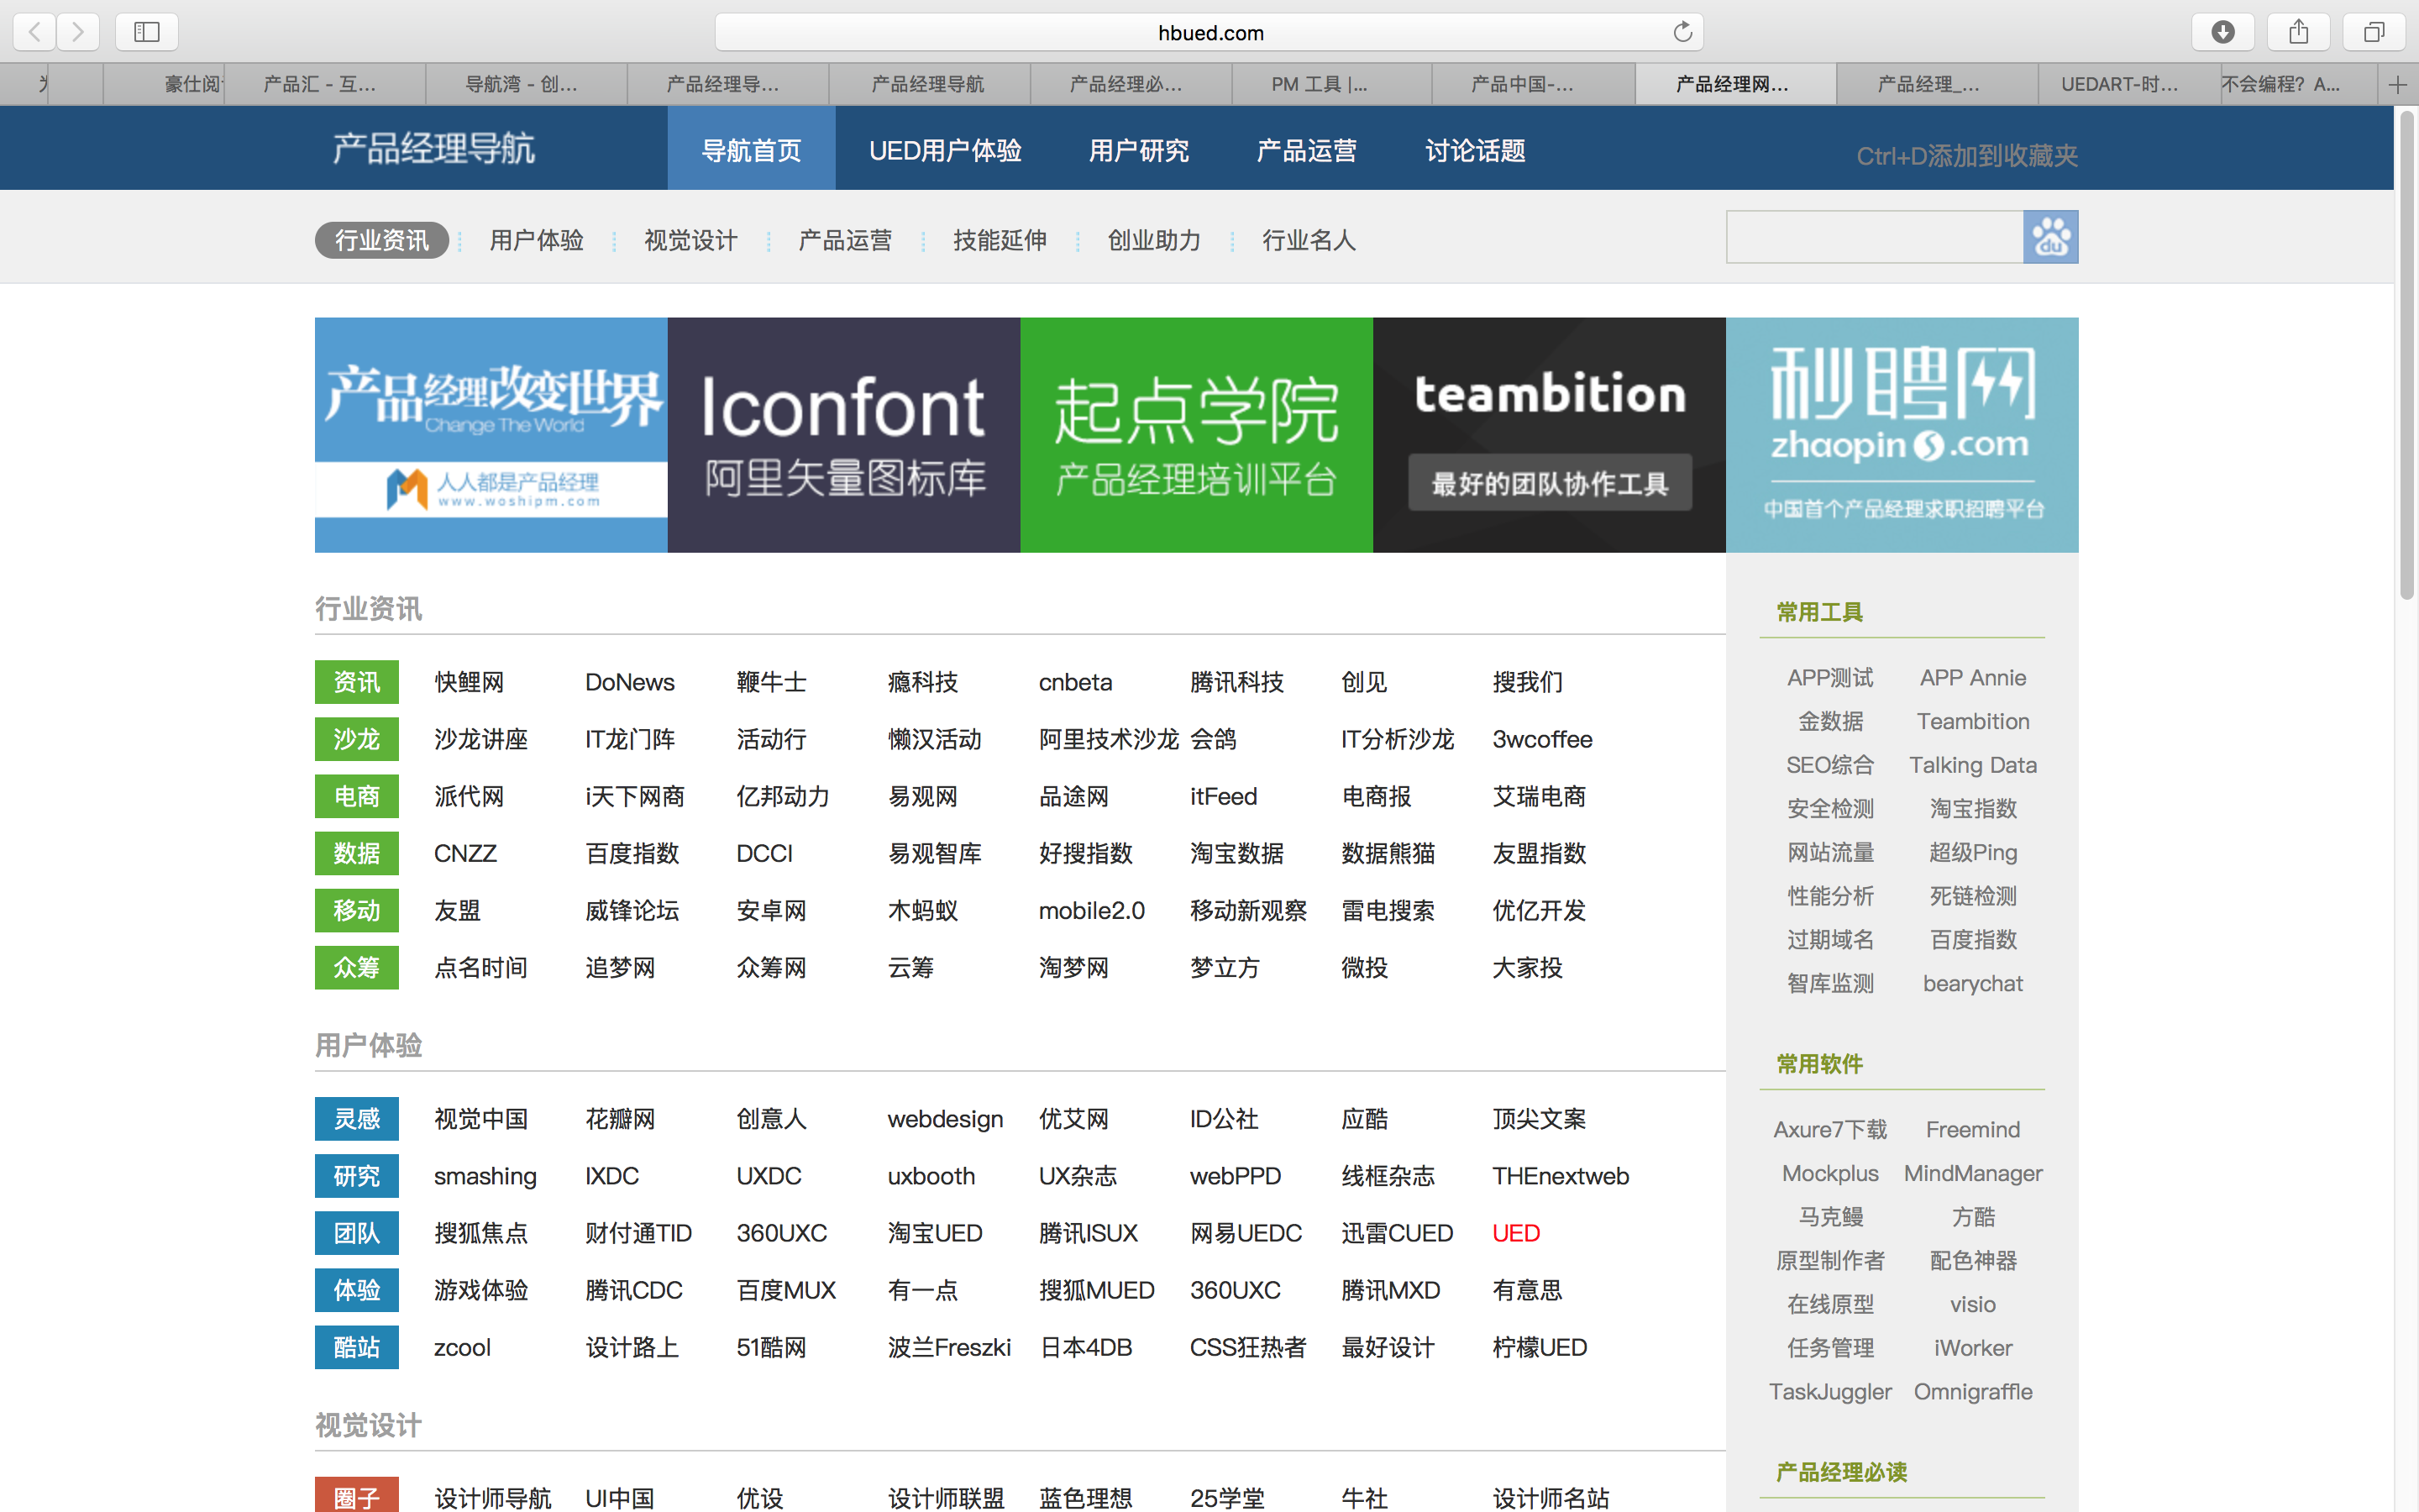Click the blue 团队 category tag
This screenshot has width=2419, height=1512.
point(357,1233)
